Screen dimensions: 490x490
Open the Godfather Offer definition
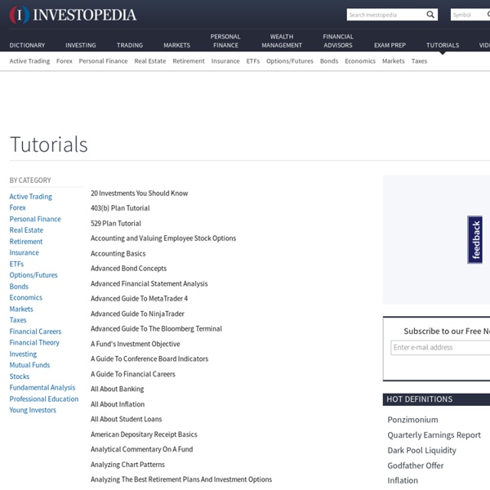point(416,465)
